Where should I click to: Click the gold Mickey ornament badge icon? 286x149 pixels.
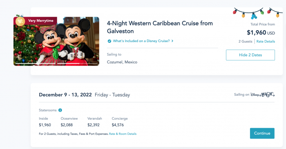pyautogui.click(x=20, y=21)
